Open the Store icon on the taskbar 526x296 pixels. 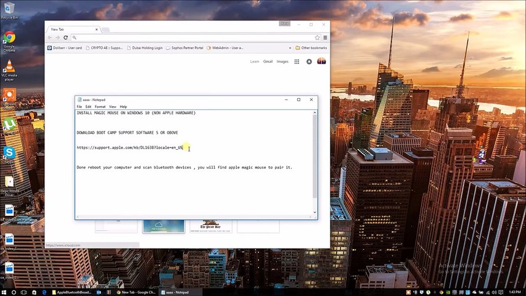point(34,292)
